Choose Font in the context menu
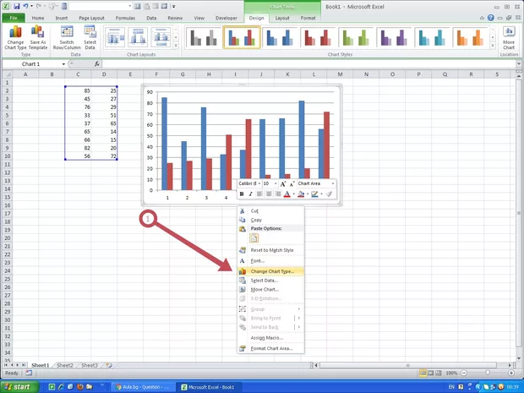The width and height of the screenshot is (524, 393). click(270, 260)
